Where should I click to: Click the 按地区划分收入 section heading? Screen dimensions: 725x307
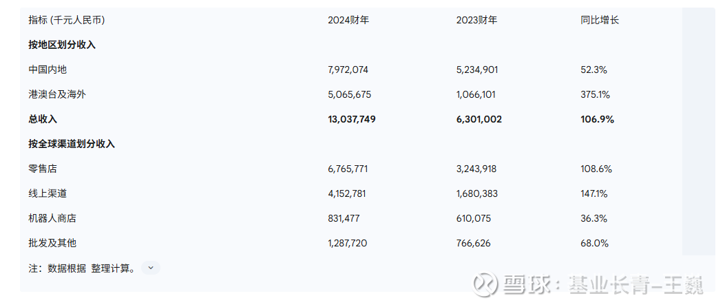(x=62, y=45)
